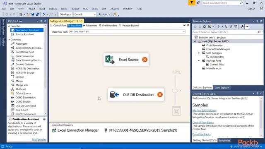The image size is (265, 149).
Task: Click the New Project toolbar icon
Action: click(21, 14)
